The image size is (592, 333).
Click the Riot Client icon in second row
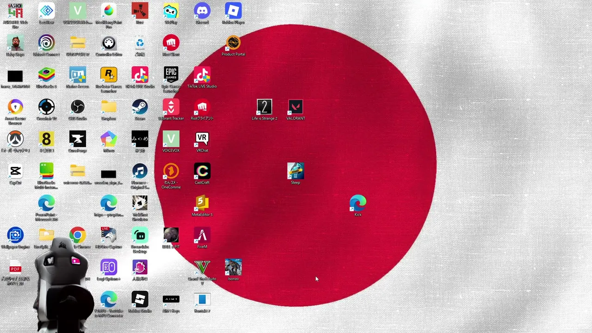(171, 43)
